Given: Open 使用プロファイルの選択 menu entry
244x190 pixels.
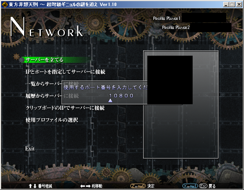Looking at the screenshot, I should click(52, 120).
